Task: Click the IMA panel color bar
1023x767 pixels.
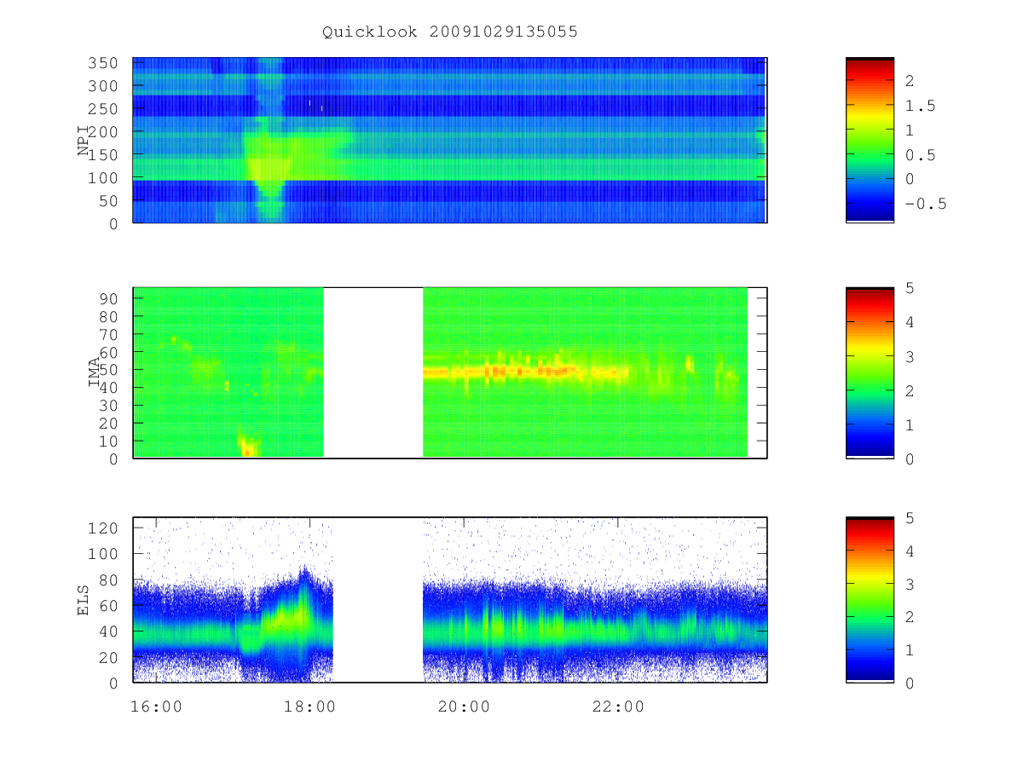Action: tap(870, 372)
